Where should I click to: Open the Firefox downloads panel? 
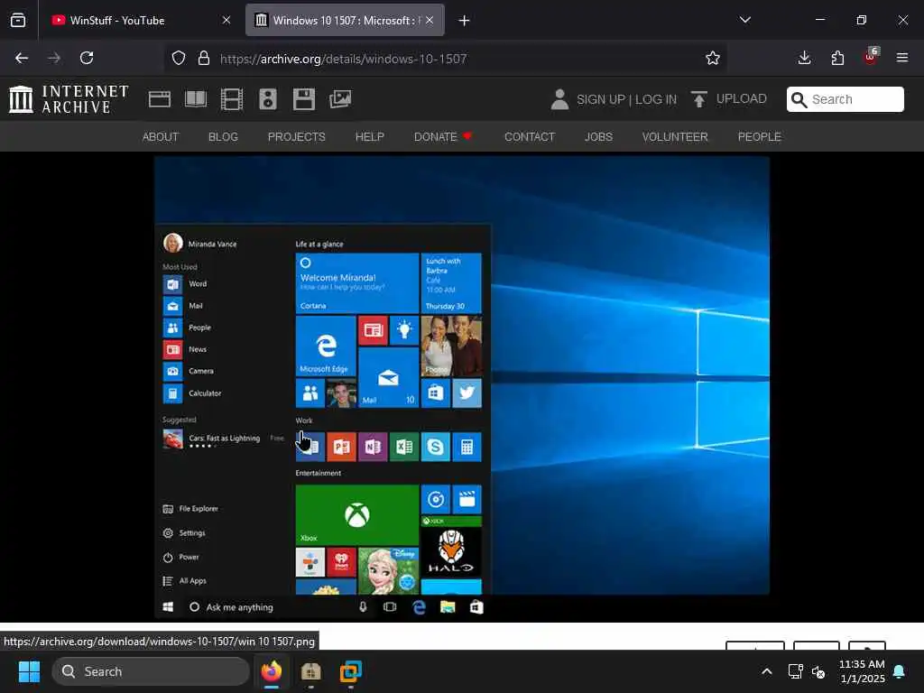(x=804, y=58)
